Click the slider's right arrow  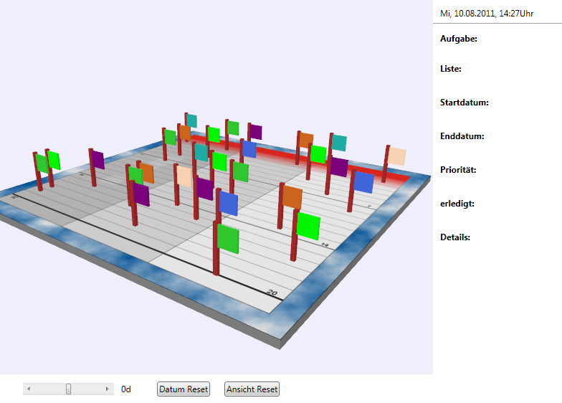click(108, 389)
